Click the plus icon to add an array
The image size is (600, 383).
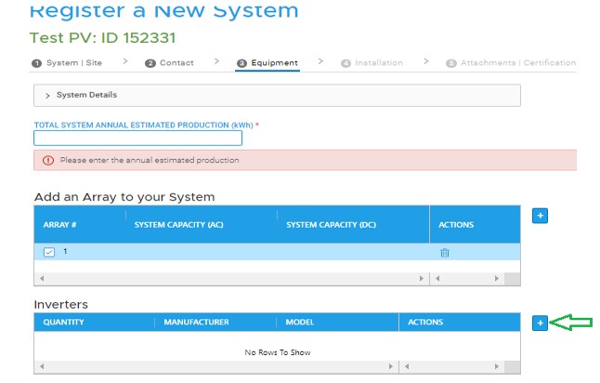[x=541, y=216]
